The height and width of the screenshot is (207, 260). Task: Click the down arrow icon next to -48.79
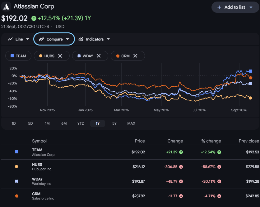(x=181, y=181)
